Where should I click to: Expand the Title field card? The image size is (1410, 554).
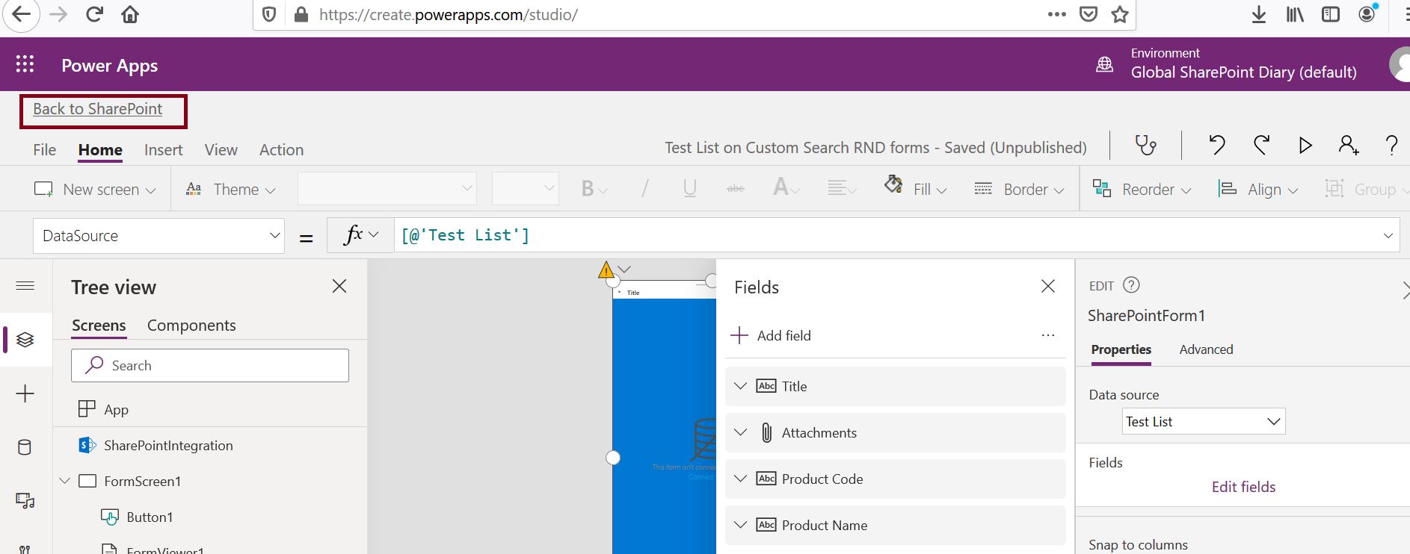coord(740,386)
